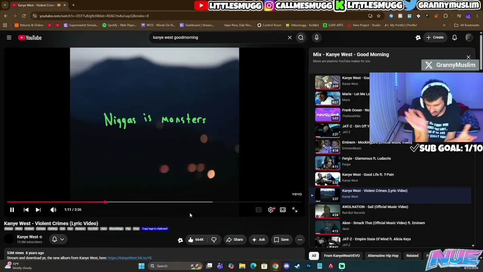
Task: Show more bookmarks with the chevron
Action: tap(444, 25)
